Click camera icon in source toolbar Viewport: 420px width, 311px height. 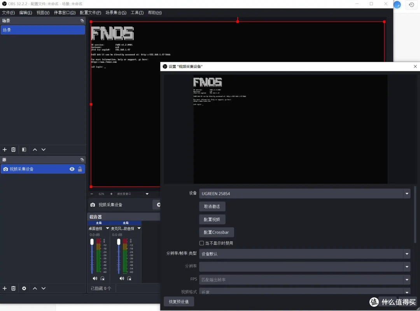click(93, 205)
